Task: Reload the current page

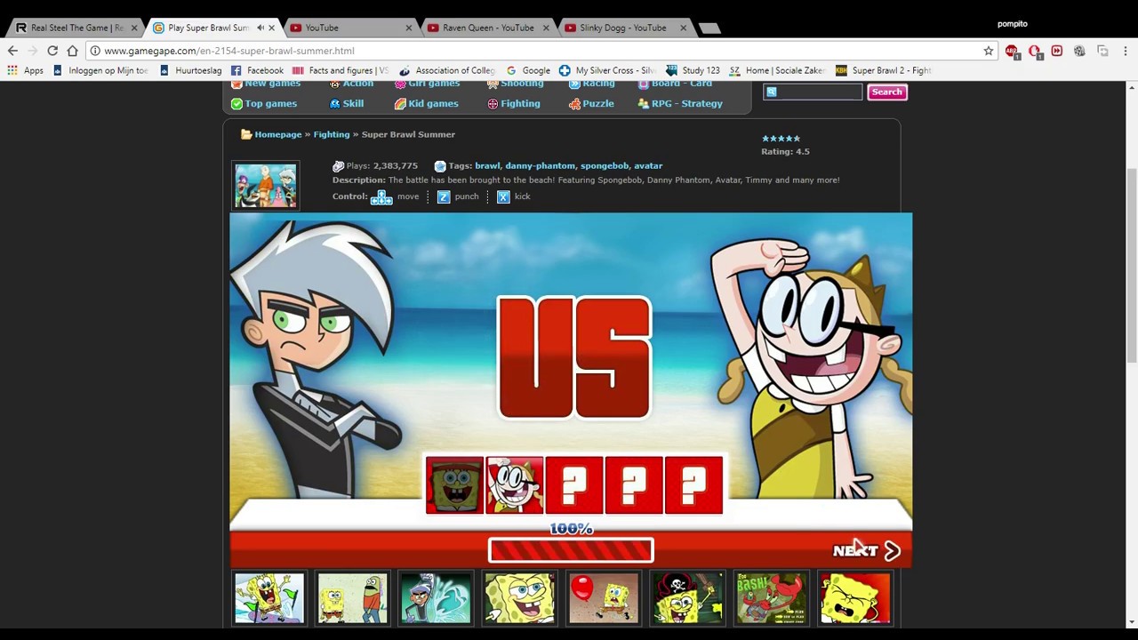Action: point(52,51)
